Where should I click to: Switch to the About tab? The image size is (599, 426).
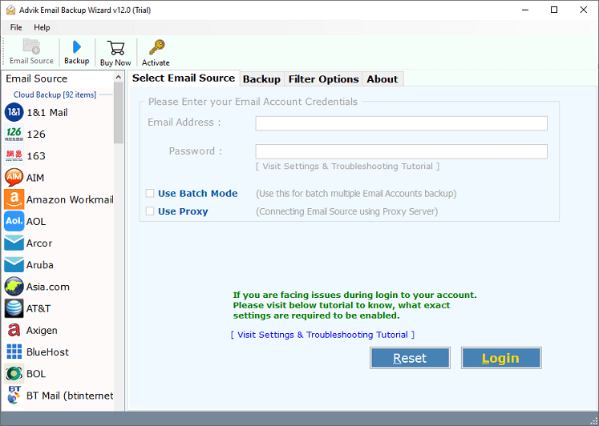(382, 79)
